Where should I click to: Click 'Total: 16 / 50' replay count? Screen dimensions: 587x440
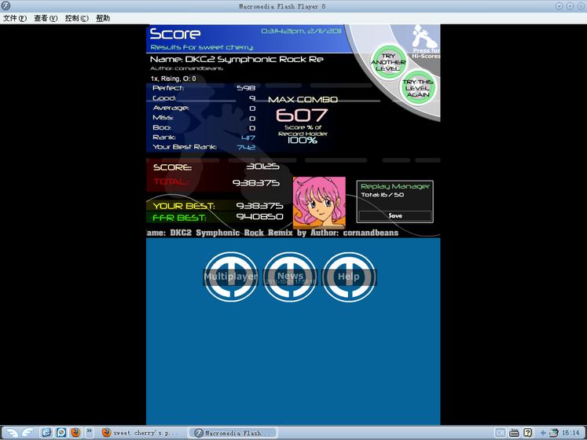click(x=382, y=195)
